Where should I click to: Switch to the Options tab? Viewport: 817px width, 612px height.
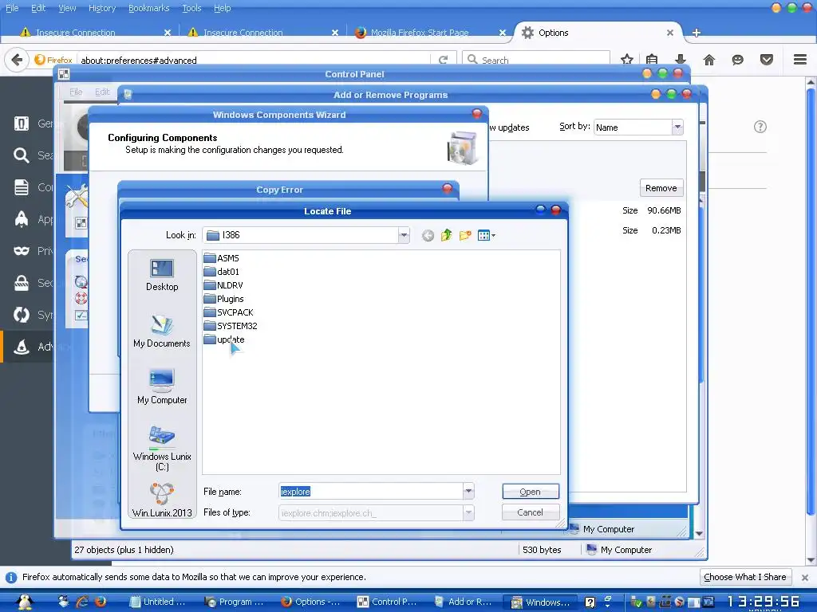point(598,32)
